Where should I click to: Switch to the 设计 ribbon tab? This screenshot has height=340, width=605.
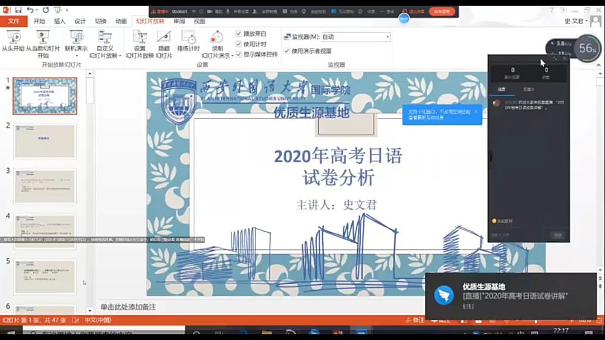(x=80, y=21)
